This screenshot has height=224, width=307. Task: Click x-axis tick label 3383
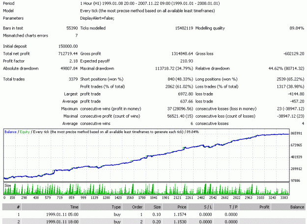(284, 198)
